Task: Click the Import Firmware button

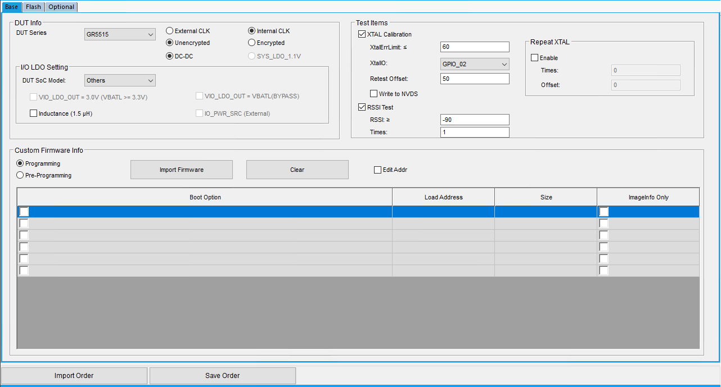Action: [181, 169]
